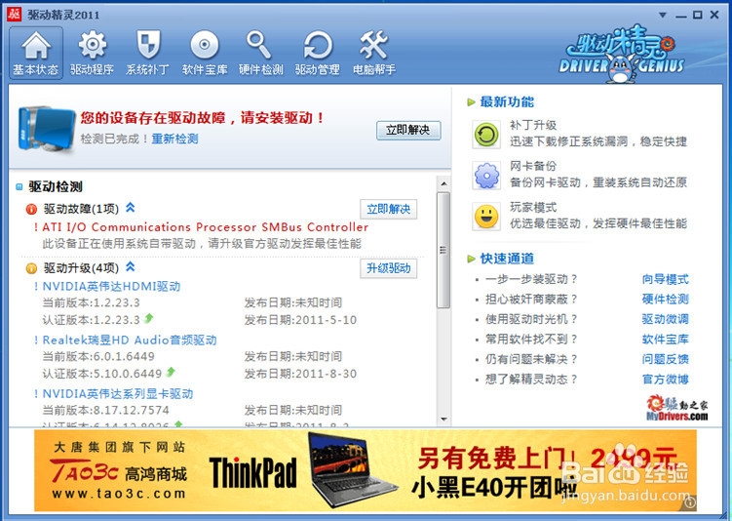Click the 网卡备份 gear icon

point(486,176)
